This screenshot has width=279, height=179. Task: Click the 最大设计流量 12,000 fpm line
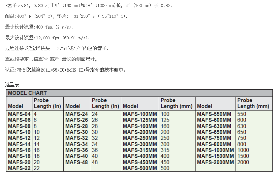click(x=47, y=38)
